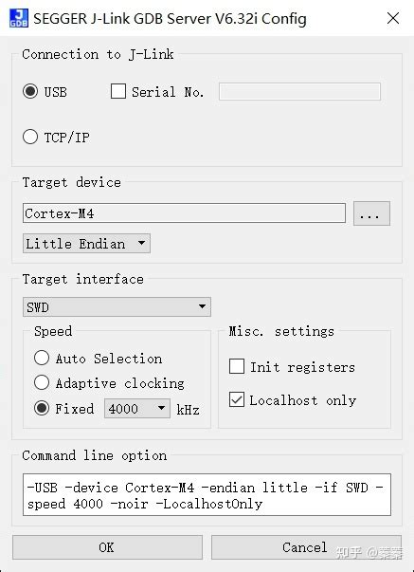Choose Auto Selection speed option
The image size is (414, 572).
tap(42, 358)
